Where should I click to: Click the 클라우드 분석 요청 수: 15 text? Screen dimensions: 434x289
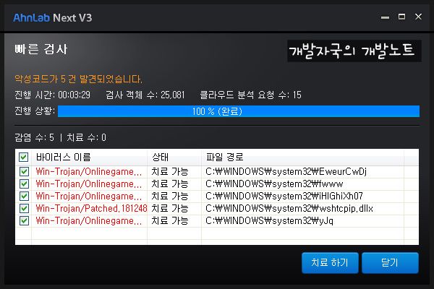(x=250, y=95)
